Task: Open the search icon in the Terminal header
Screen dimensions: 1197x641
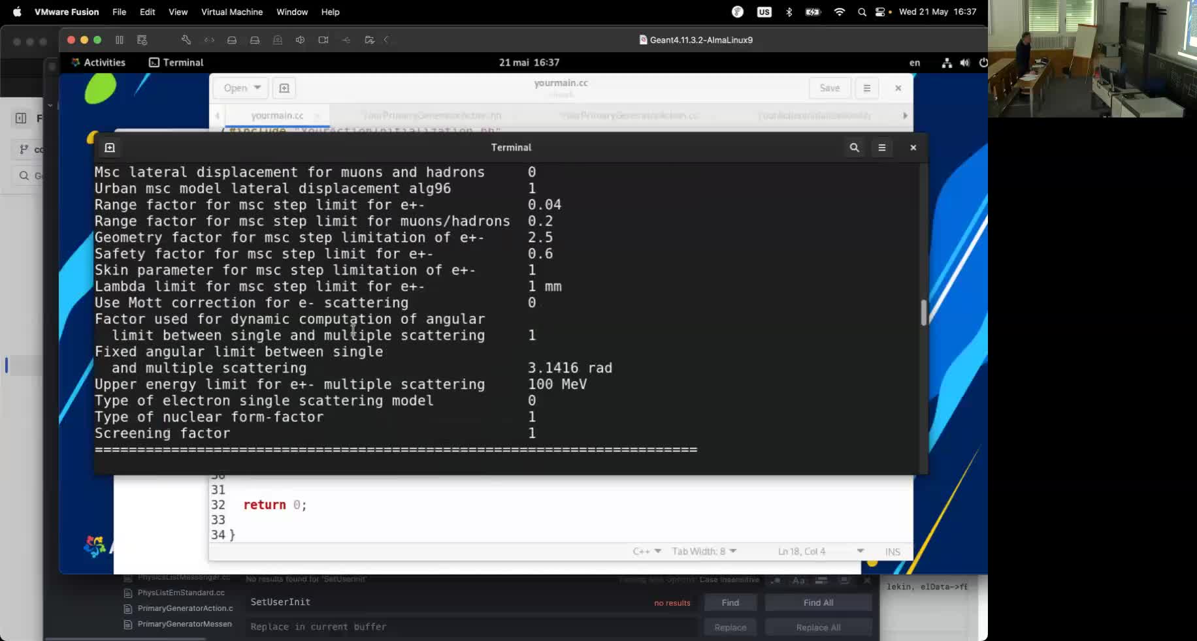Action: 854,148
